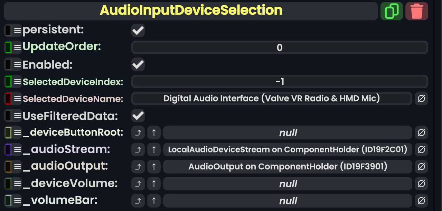Click the up arrow next to _audioStream
The width and height of the screenshot is (442, 211).
[x=154, y=150]
